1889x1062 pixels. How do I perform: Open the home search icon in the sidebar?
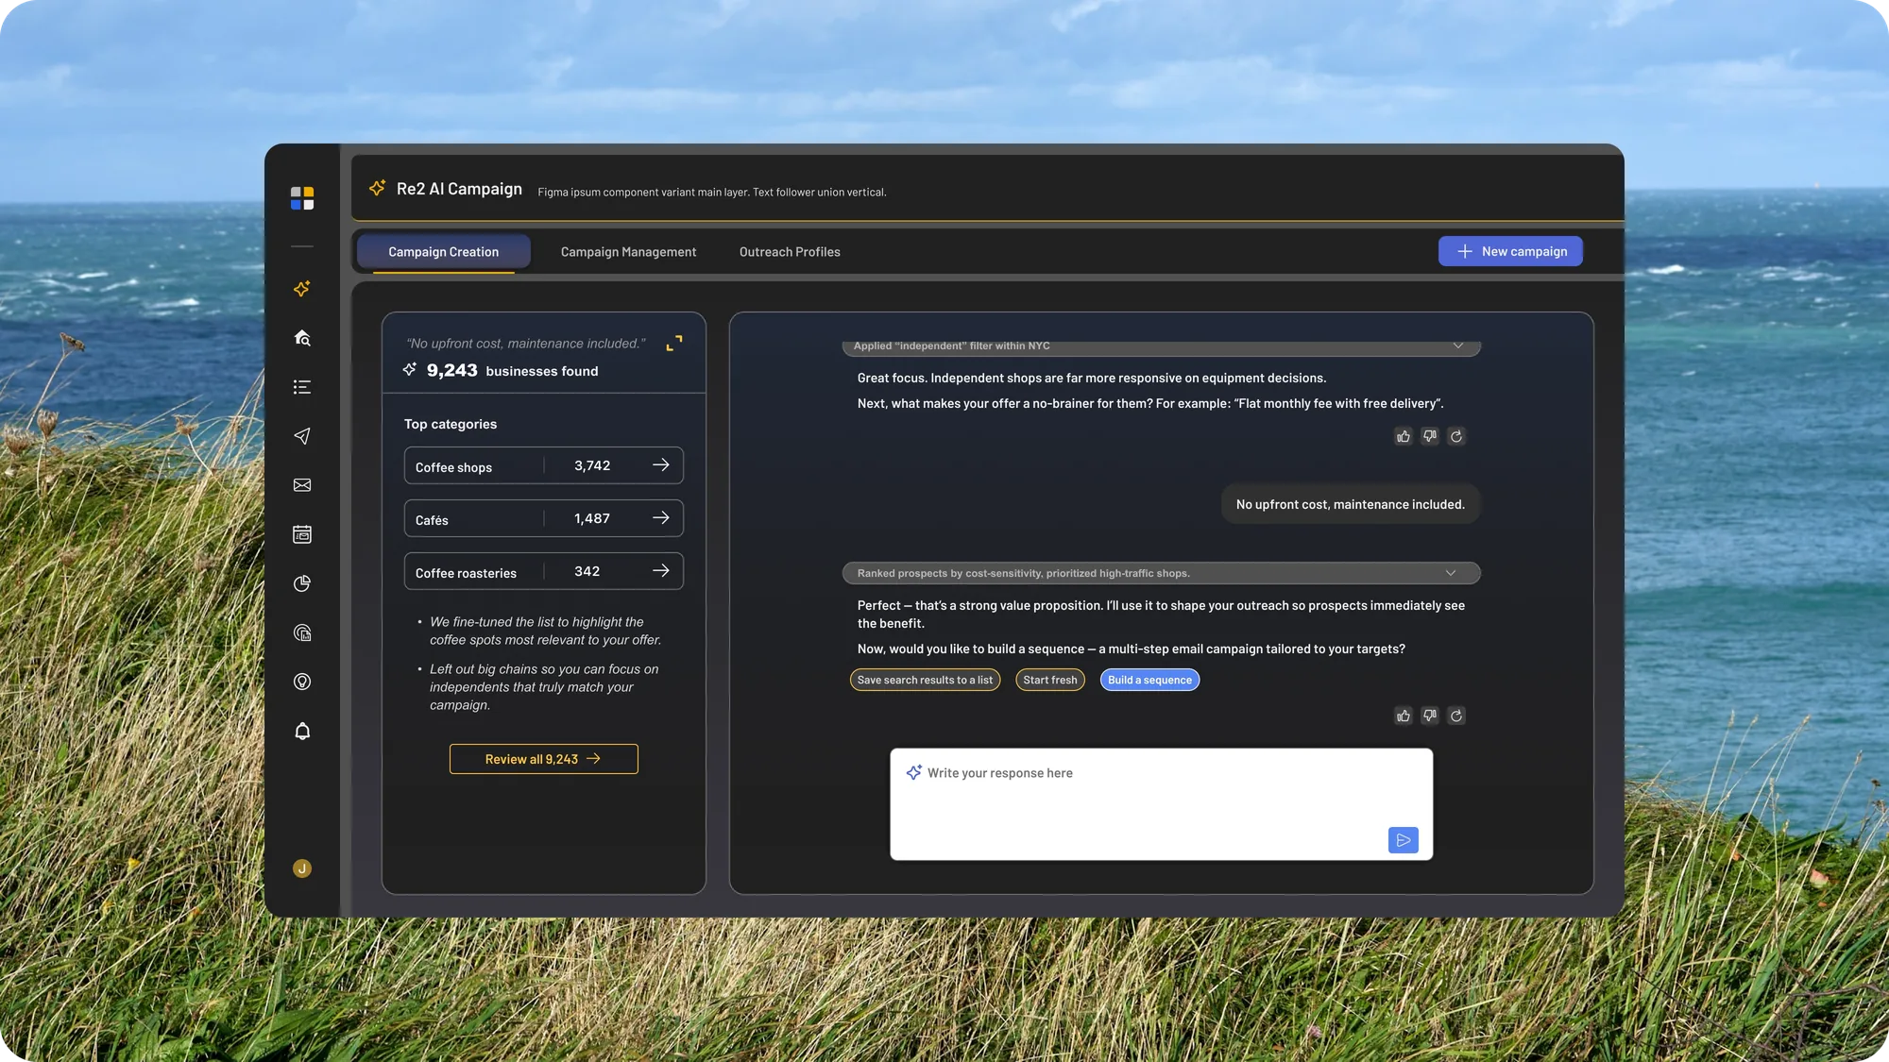[302, 338]
